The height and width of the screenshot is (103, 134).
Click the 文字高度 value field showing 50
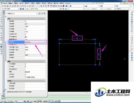point(35,29)
